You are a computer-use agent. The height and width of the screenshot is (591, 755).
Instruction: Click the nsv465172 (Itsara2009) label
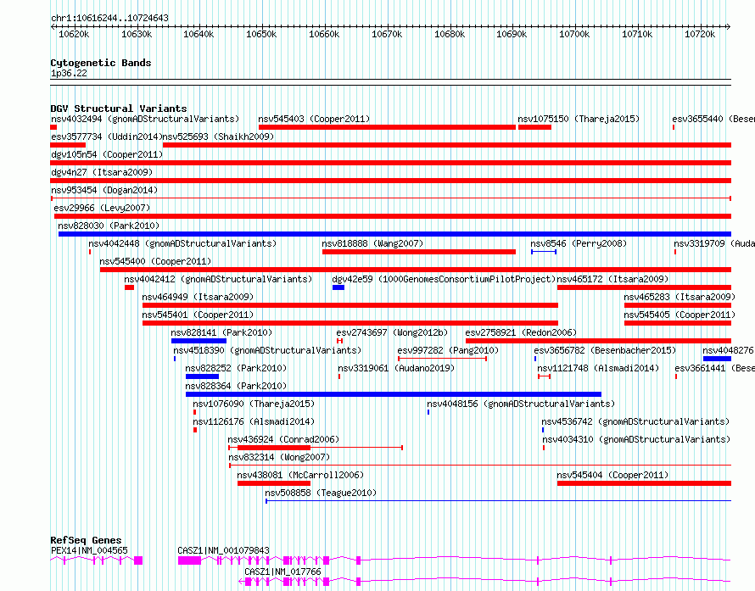point(612,279)
